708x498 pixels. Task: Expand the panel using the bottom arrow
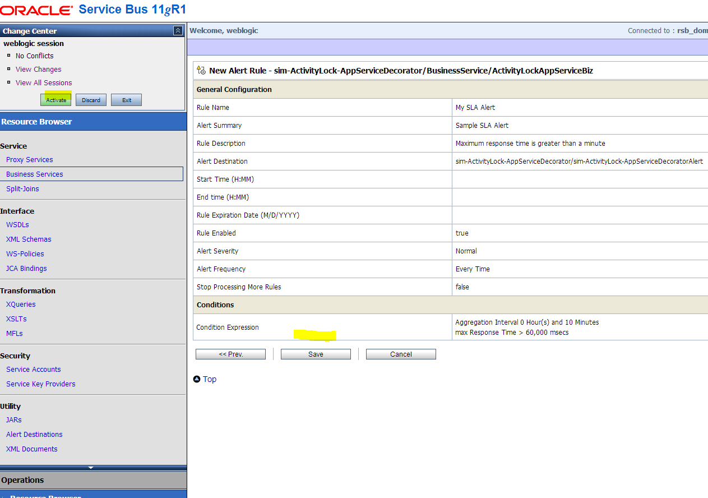(91, 467)
